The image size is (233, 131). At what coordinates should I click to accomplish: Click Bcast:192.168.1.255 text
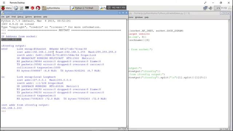pos(70,52)
